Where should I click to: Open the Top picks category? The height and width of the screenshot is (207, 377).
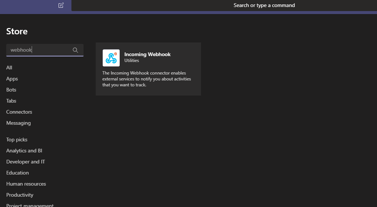(x=17, y=139)
